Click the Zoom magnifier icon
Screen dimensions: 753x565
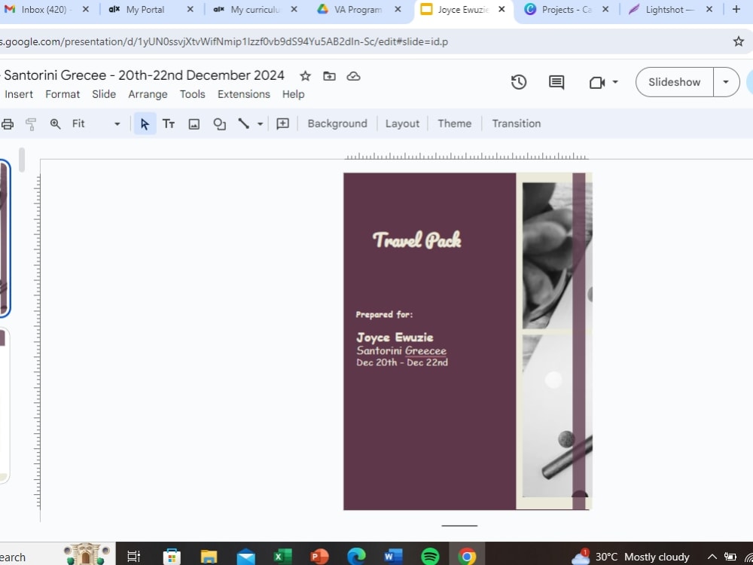[x=55, y=124]
